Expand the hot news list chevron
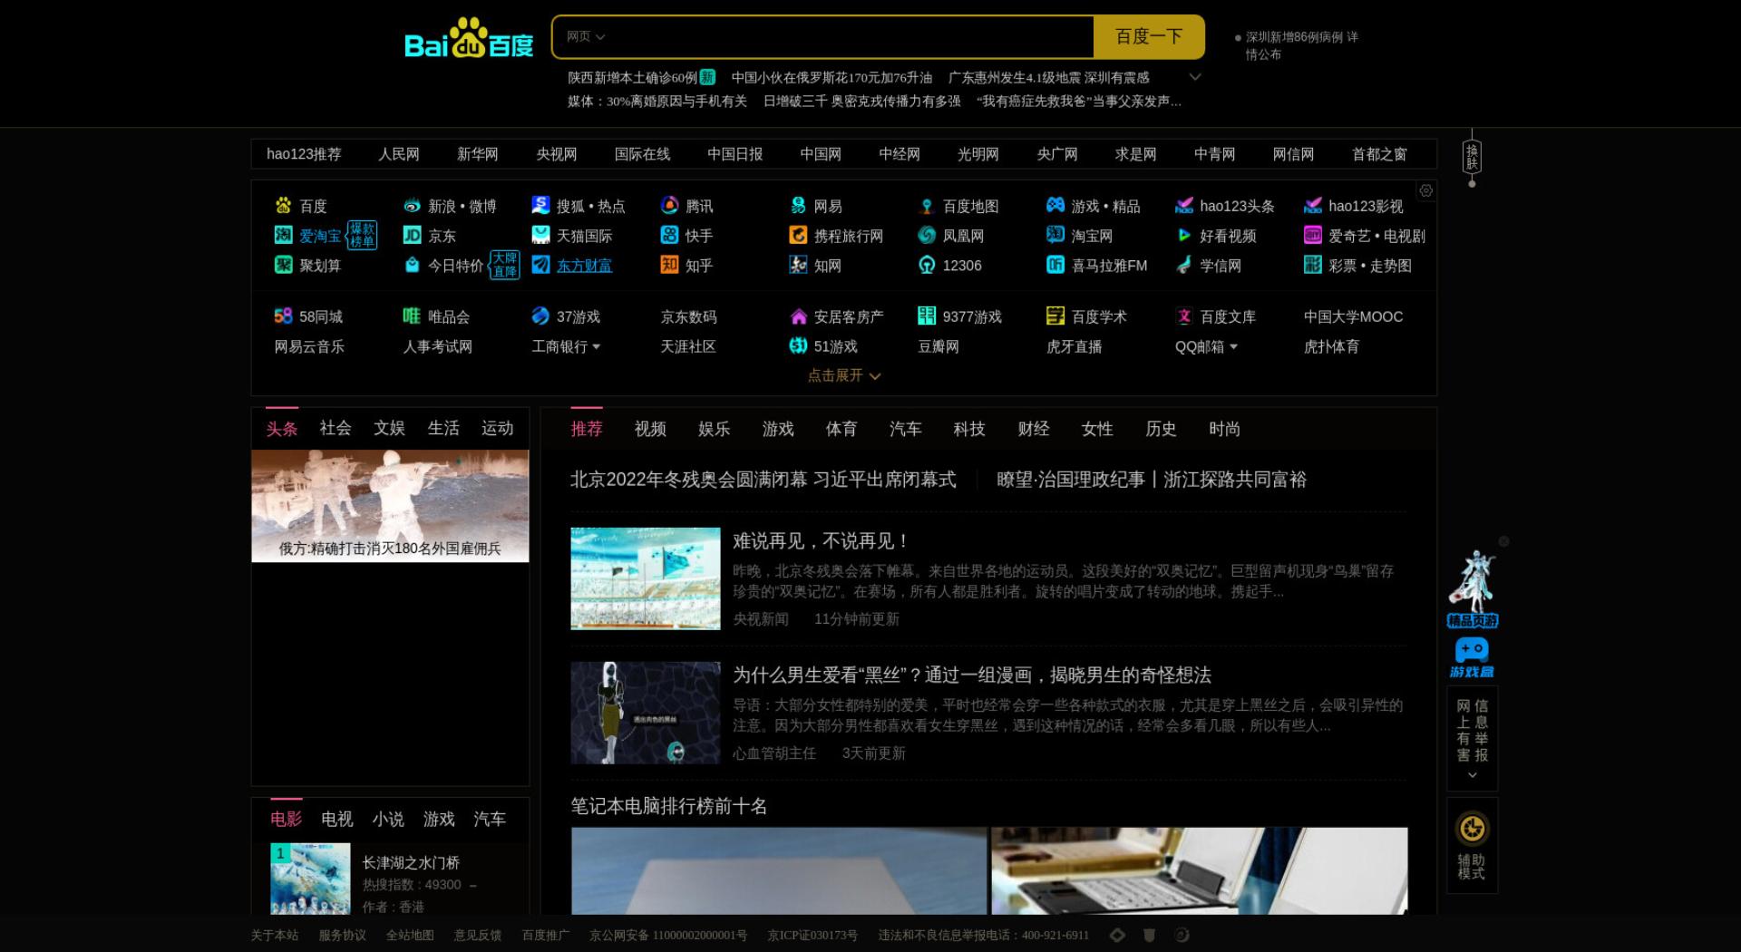Screen dimensions: 1741x952 tap(1195, 77)
